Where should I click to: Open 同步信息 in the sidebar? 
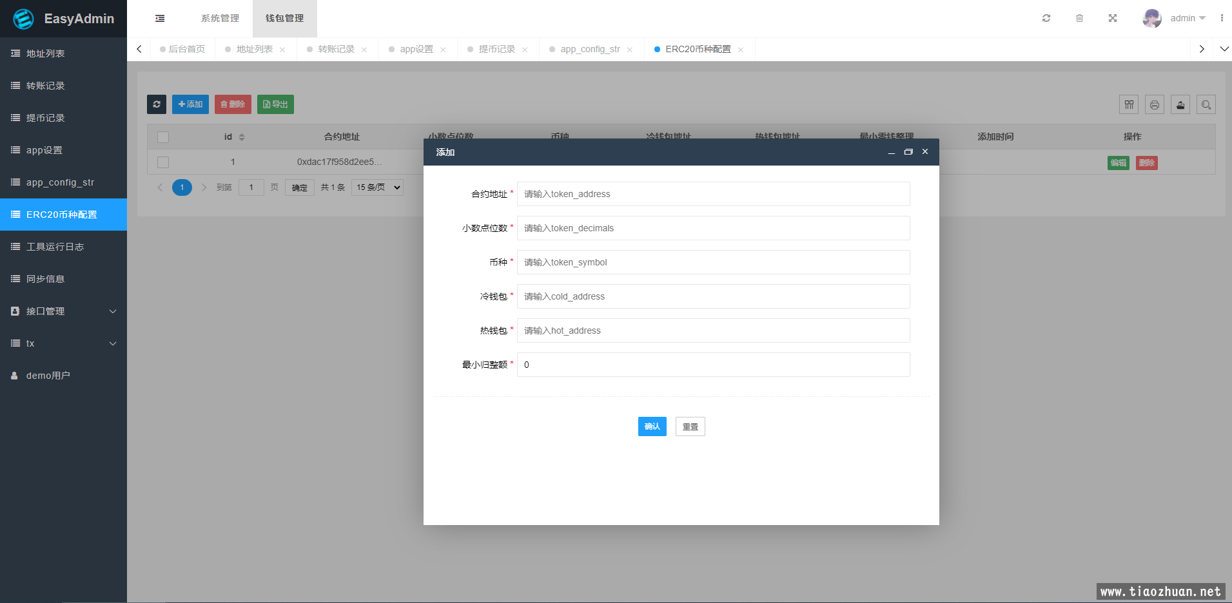63,279
